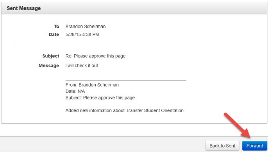
Task: Click the empty footer bar left of buttons
Action: (98, 146)
